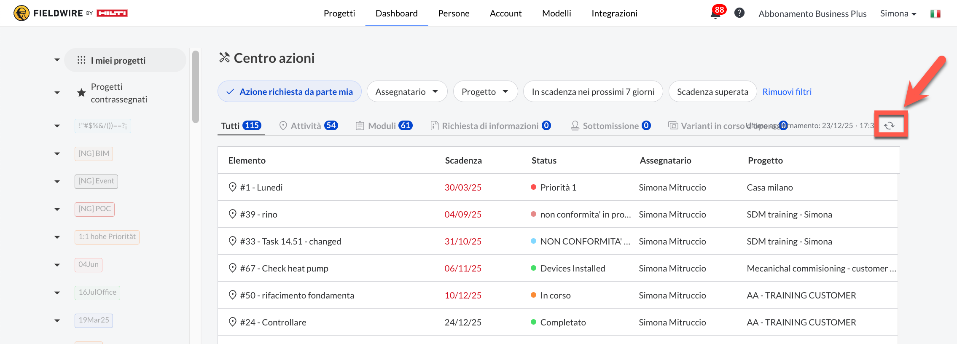Click the refresh icon next to last update
Screen dimensions: 957x344
coord(889,126)
